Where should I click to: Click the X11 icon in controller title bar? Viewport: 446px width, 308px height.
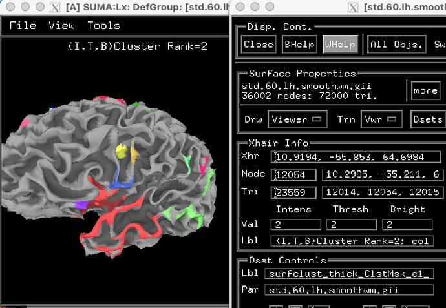tap(353, 7)
